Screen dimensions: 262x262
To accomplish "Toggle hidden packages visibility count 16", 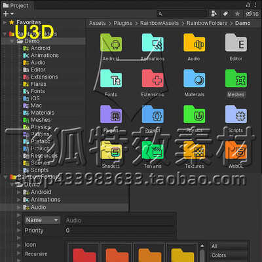I will (x=252, y=14).
